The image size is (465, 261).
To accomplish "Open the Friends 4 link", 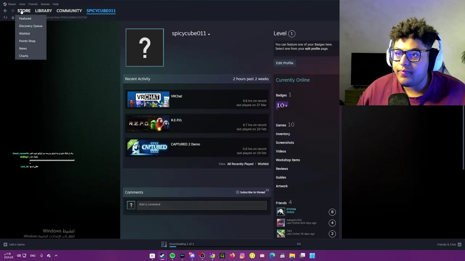I will (x=284, y=203).
